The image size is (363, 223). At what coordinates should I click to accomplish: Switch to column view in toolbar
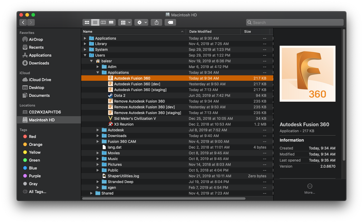tap(103, 22)
